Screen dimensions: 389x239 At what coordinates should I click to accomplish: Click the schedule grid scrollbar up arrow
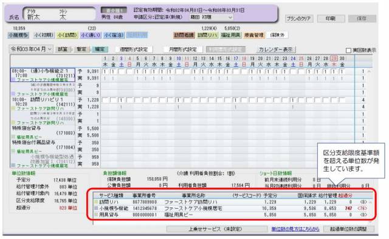(x=370, y=72)
